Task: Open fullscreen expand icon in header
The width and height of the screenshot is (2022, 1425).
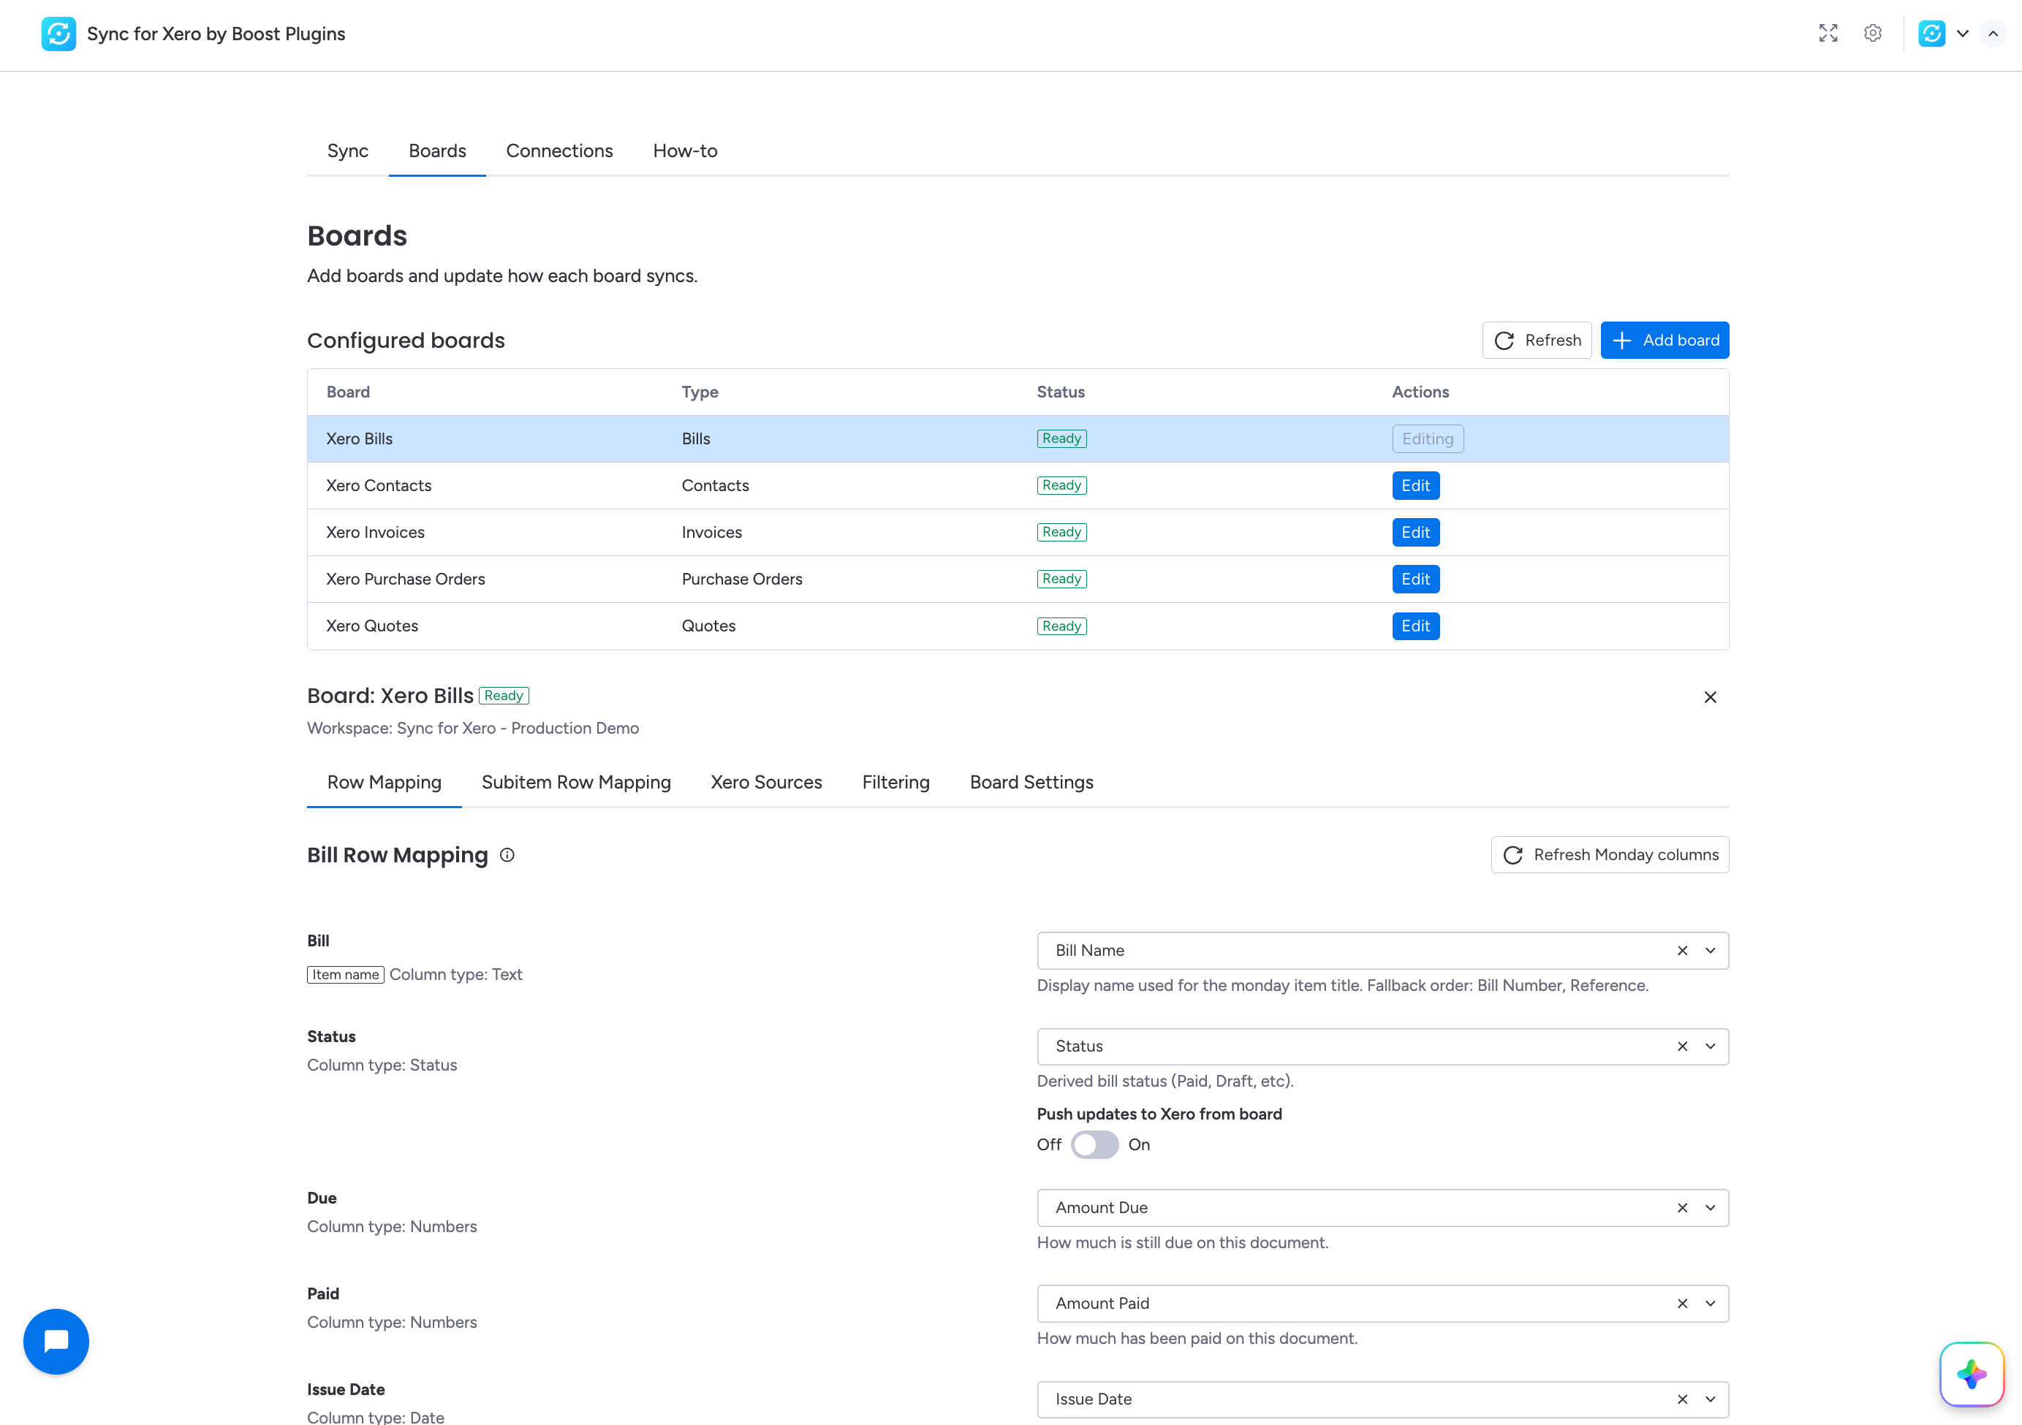Action: tap(1828, 34)
